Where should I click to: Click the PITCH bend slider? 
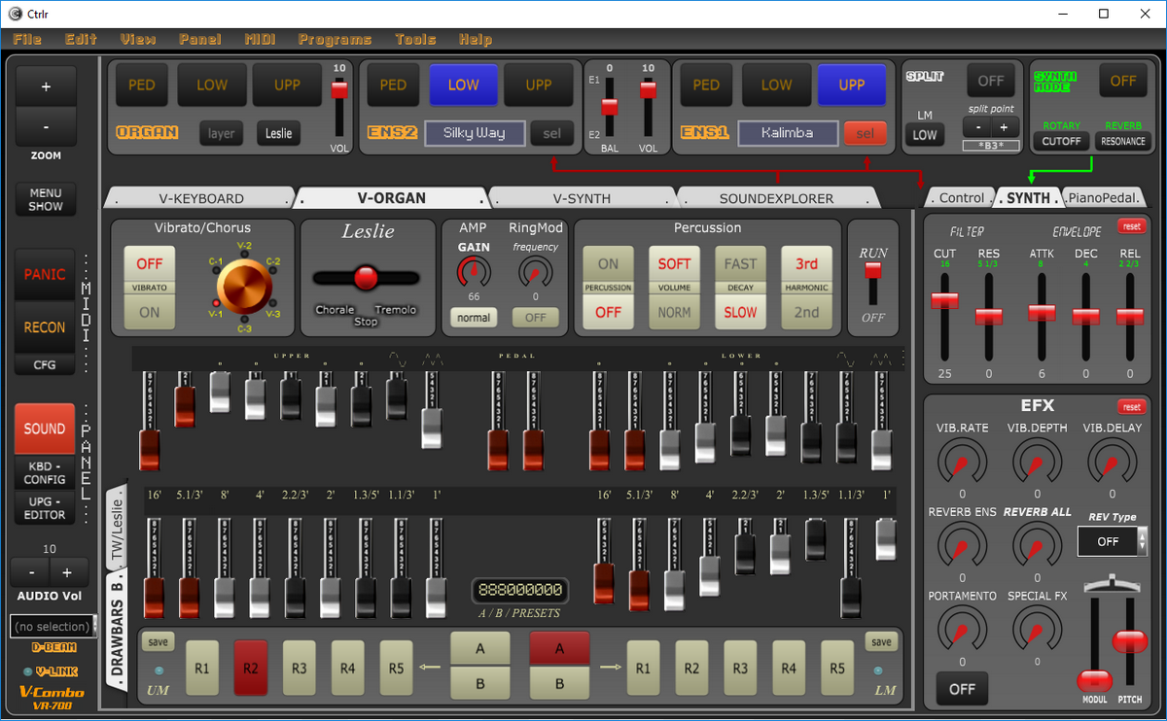click(1129, 640)
